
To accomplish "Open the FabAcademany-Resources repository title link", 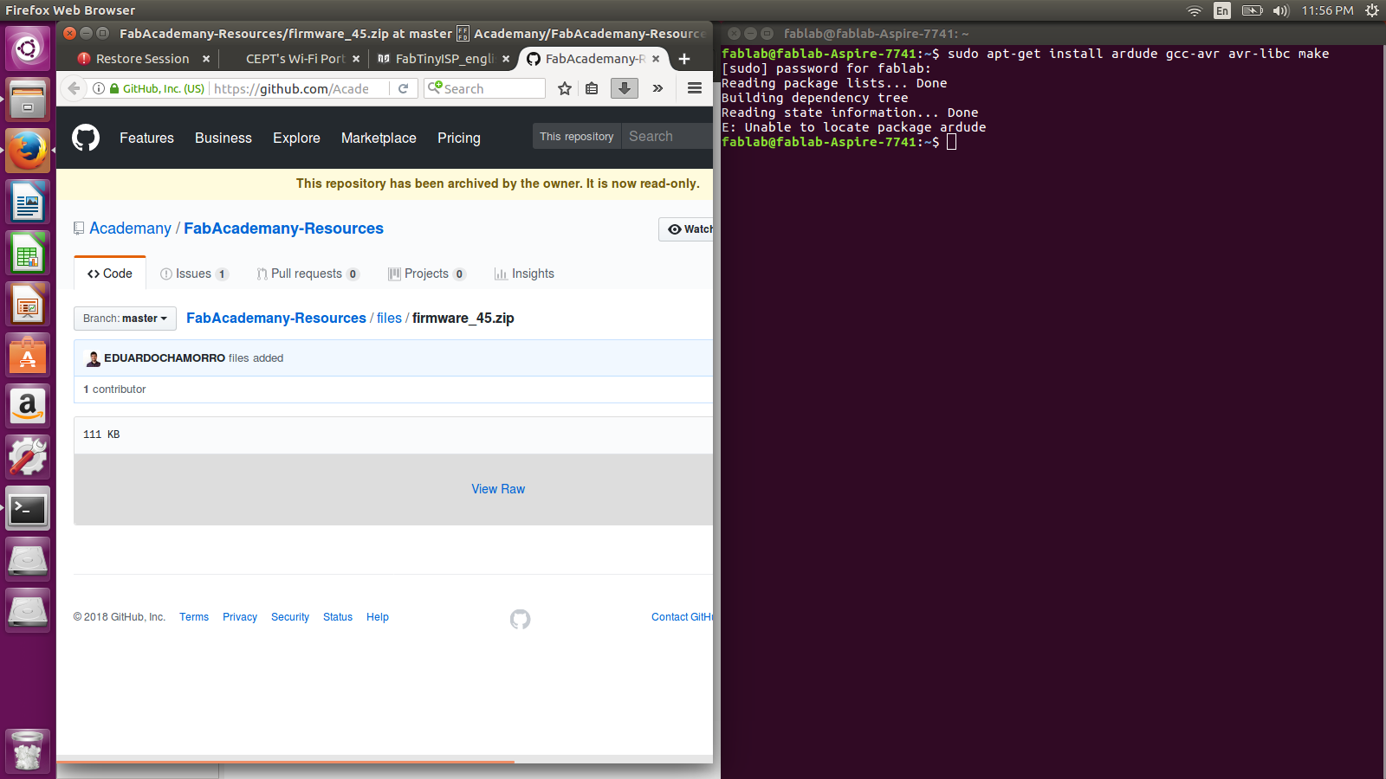I will 283,229.
